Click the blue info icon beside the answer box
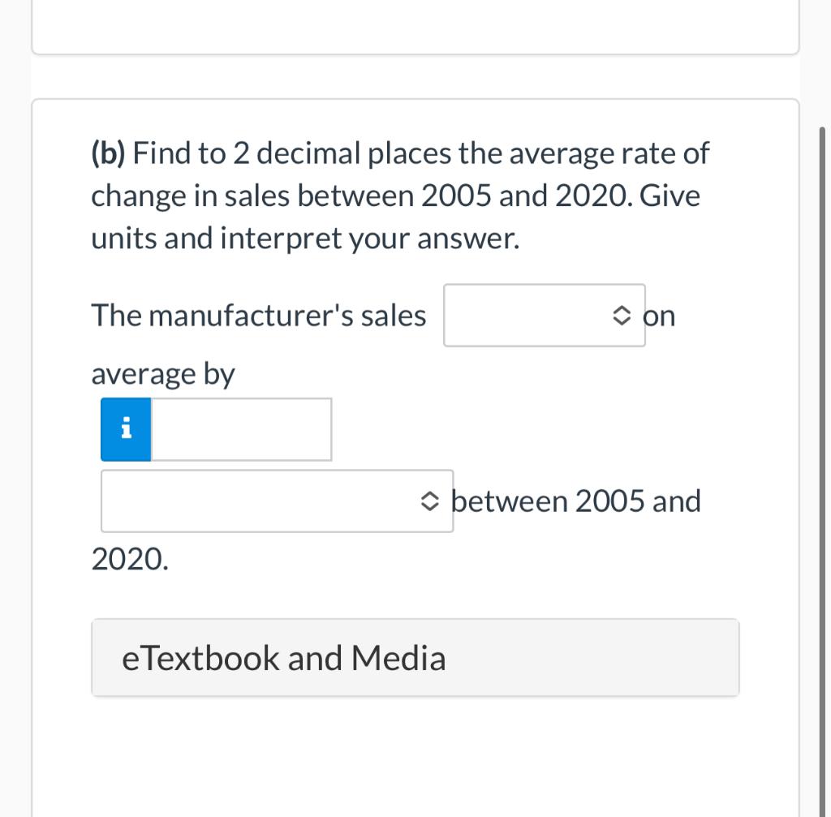This screenshot has height=817, width=831. (x=125, y=429)
